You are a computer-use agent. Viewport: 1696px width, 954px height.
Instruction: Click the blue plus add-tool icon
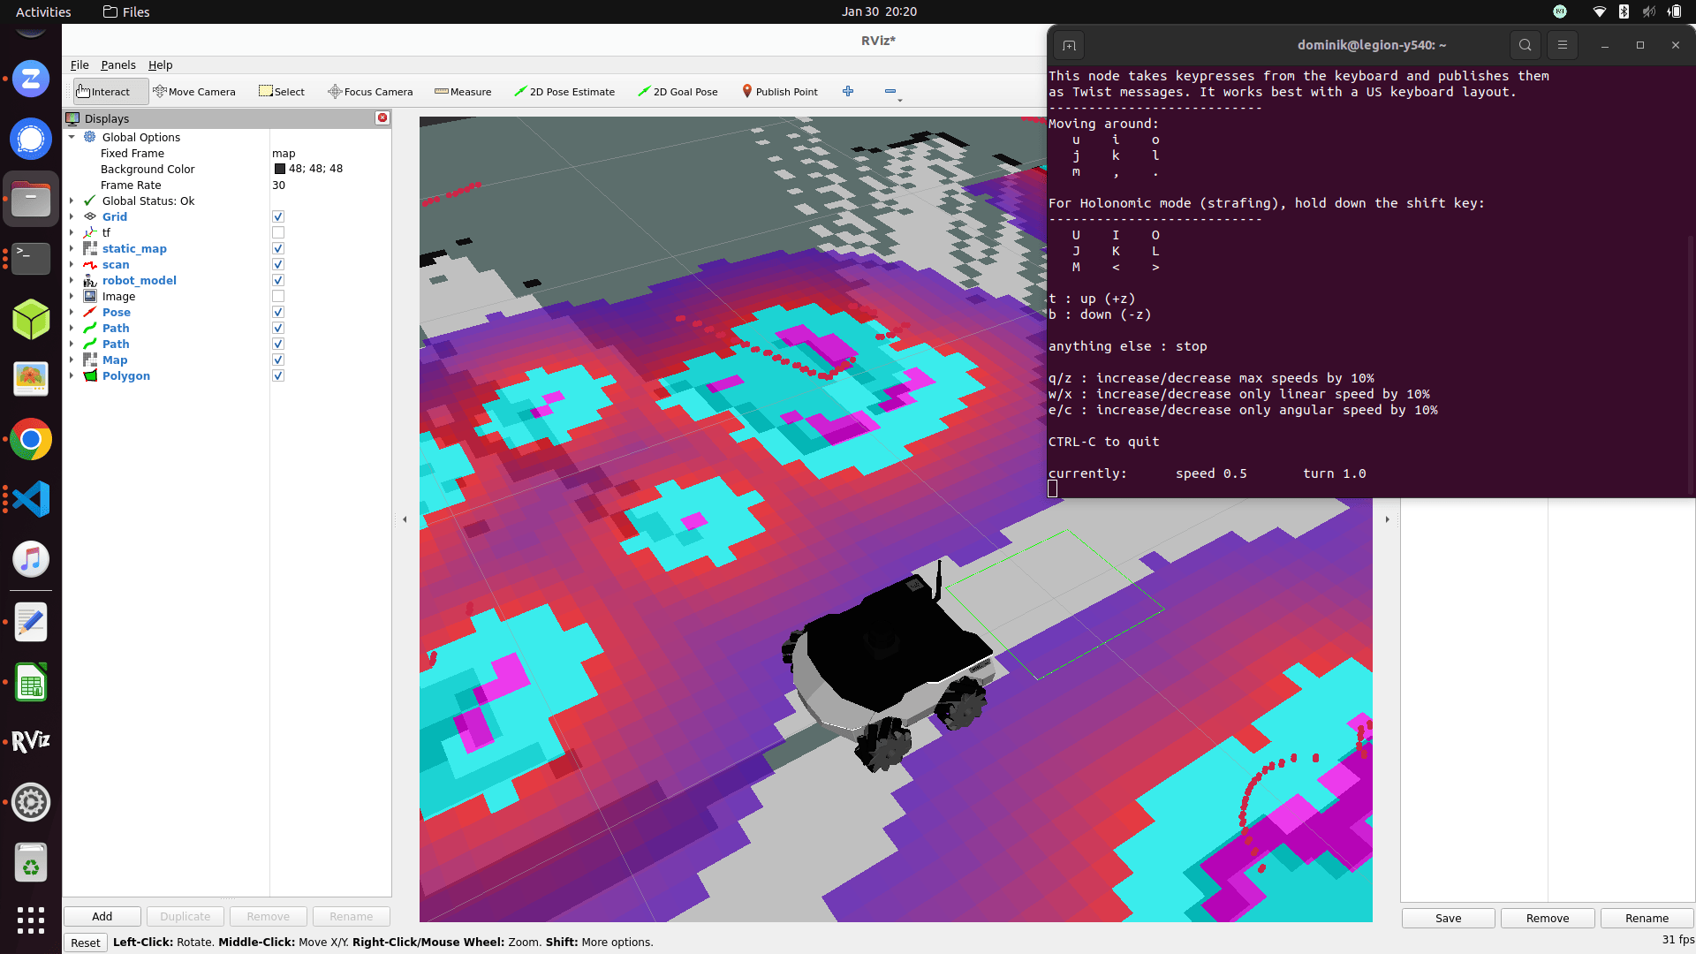click(848, 91)
